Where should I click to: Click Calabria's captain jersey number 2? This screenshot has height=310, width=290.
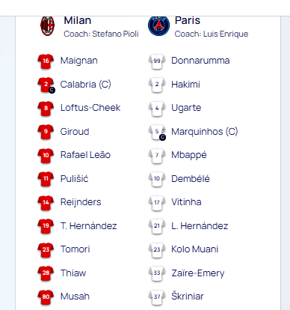(x=46, y=85)
